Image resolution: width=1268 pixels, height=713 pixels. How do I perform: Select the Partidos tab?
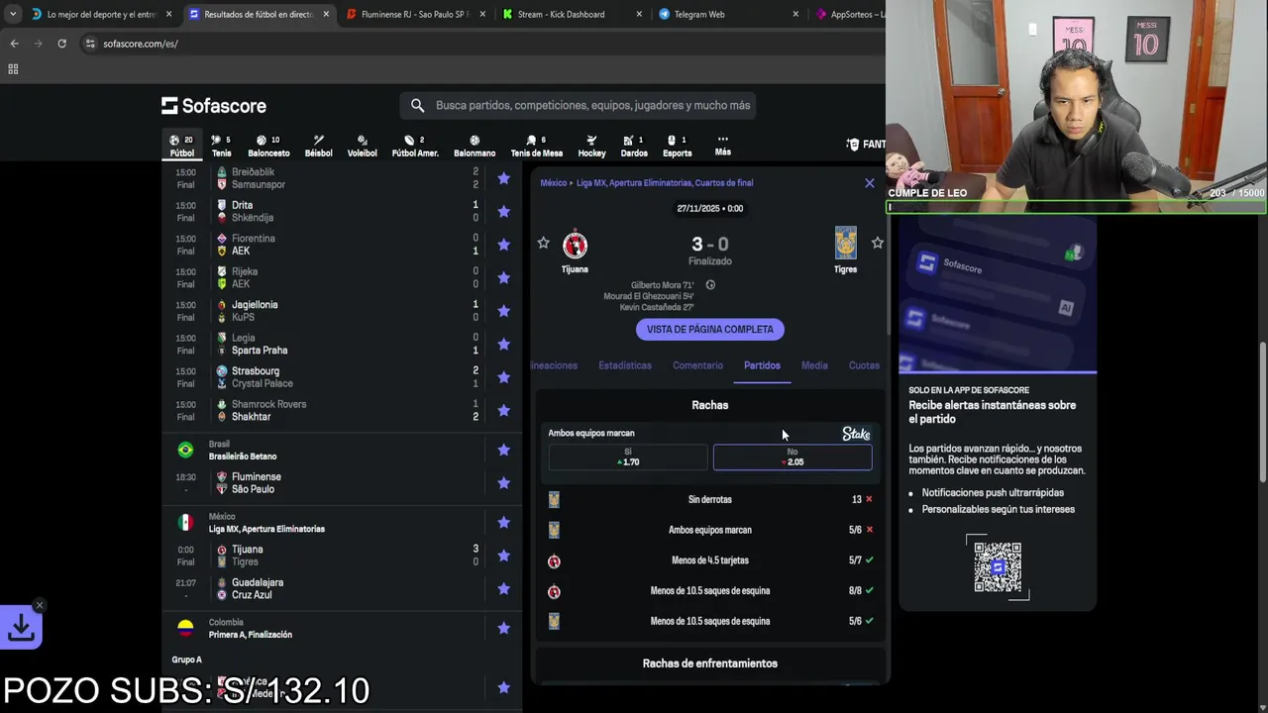click(x=762, y=365)
